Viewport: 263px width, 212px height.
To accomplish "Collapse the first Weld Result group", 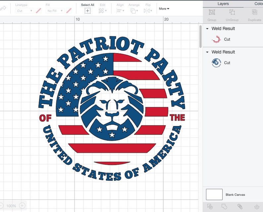I will [207, 29].
